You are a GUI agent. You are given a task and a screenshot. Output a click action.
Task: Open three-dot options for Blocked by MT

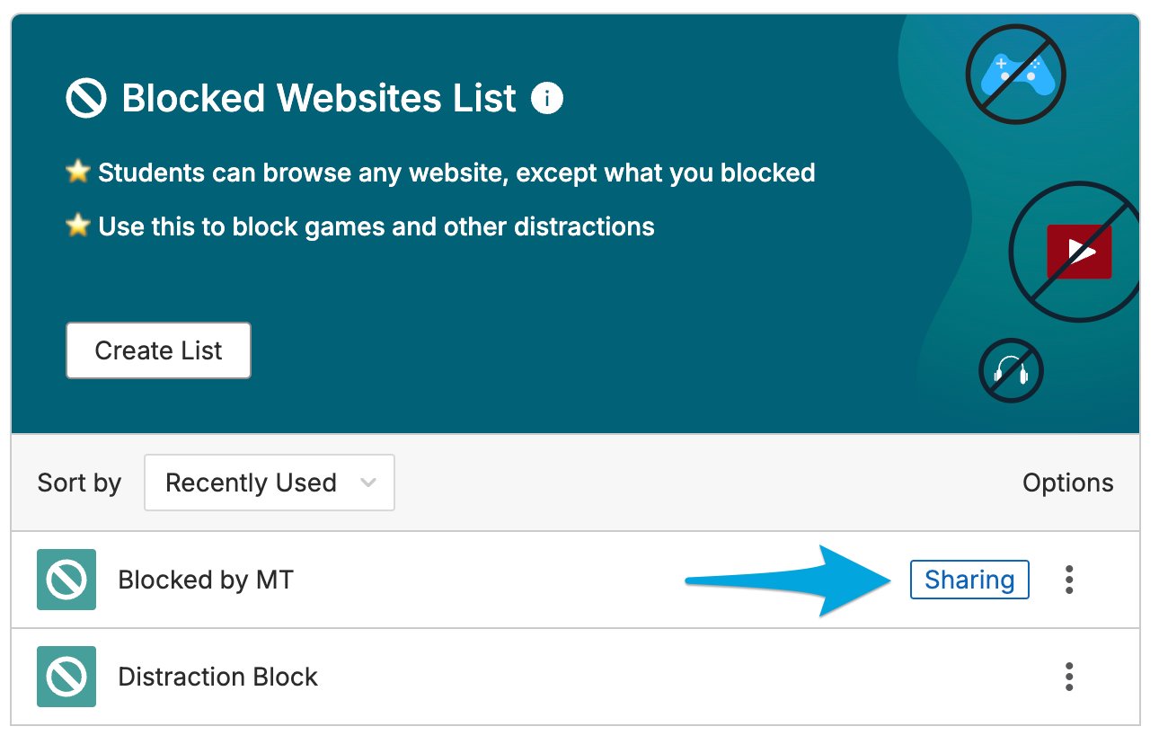pyautogui.click(x=1069, y=580)
